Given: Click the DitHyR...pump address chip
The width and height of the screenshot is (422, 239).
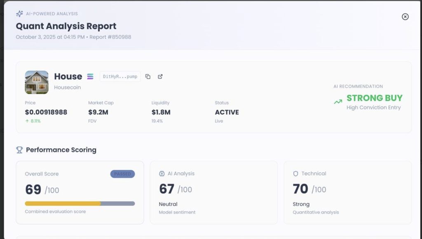Looking at the screenshot, I should pos(120,76).
